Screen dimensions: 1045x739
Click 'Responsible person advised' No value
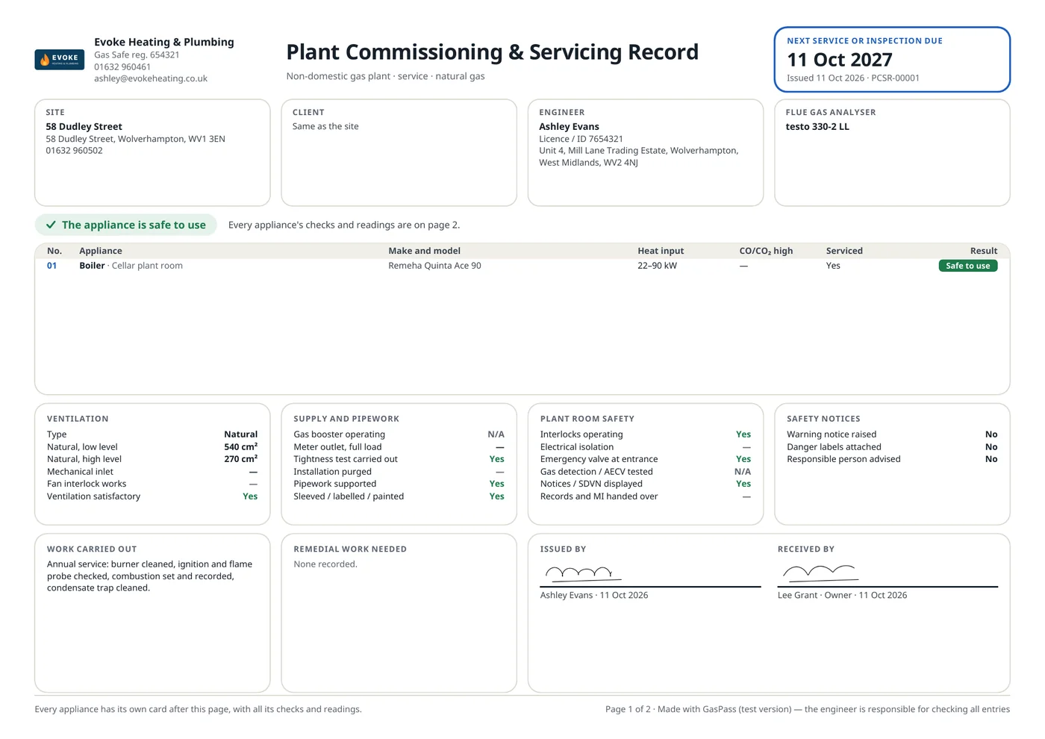click(991, 459)
